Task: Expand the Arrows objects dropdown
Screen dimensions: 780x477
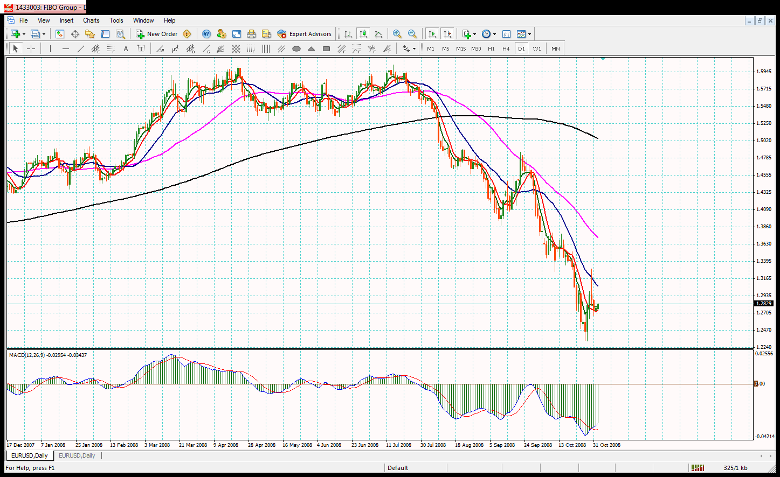Action: coord(414,48)
